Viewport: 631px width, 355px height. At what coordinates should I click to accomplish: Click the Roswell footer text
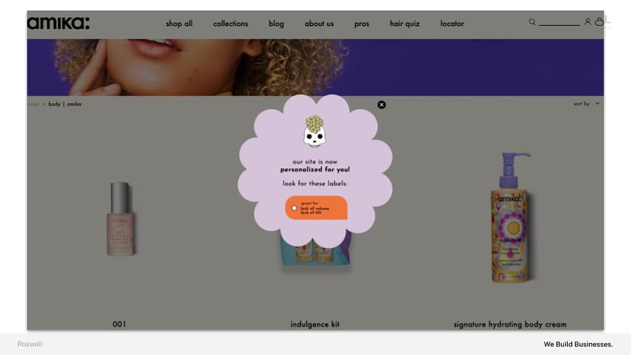(30, 344)
